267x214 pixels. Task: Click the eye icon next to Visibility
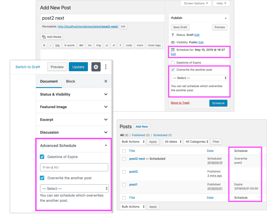(173, 42)
